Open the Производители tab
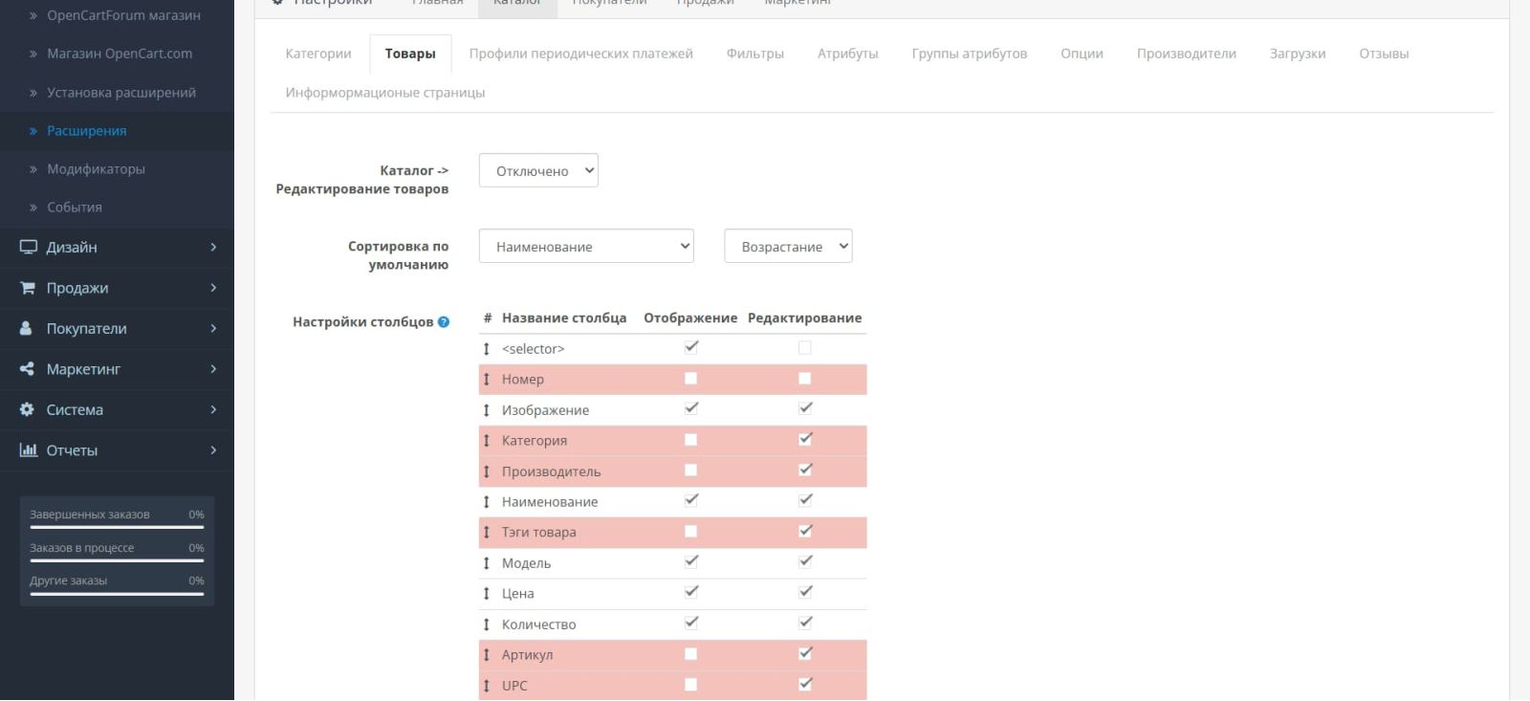 1187,54
